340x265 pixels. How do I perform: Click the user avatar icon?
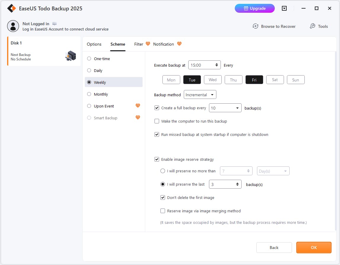coord(13,26)
